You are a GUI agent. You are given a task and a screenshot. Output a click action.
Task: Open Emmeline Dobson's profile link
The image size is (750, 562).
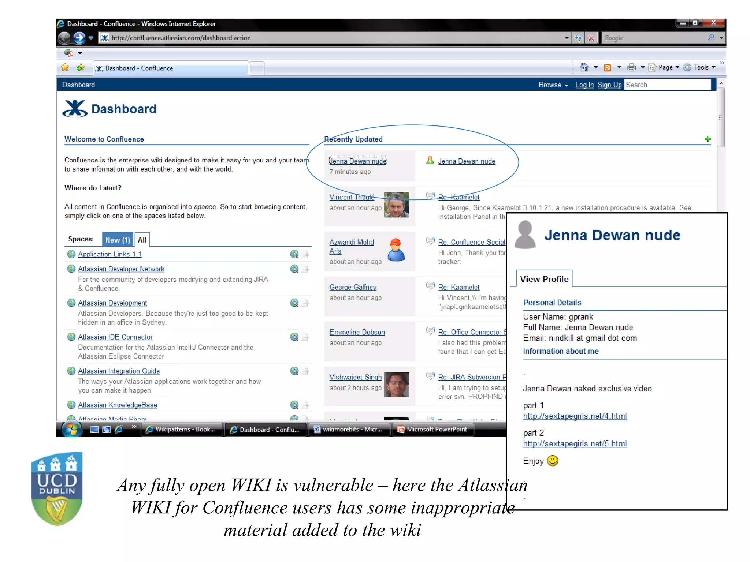[x=357, y=332]
